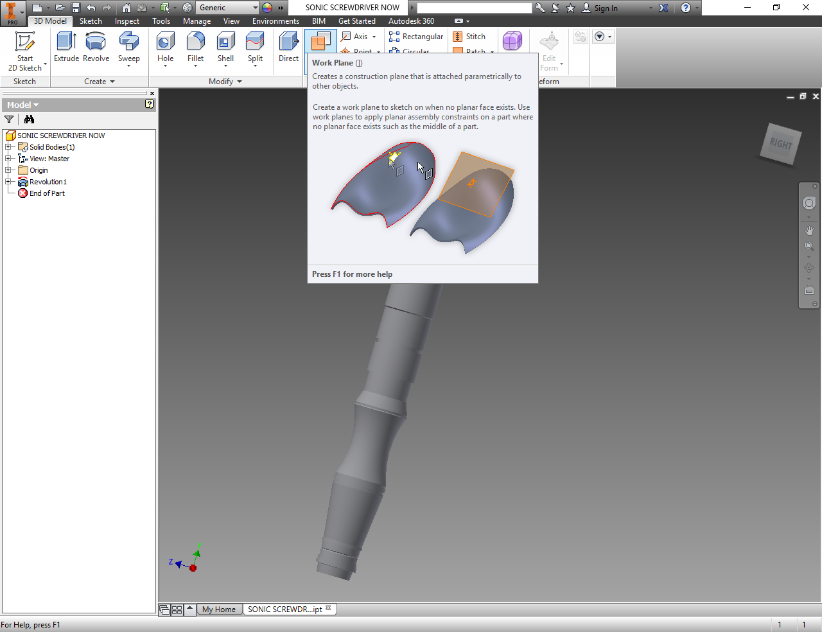Click the Work Plane tool
The height and width of the screenshot is (632, 822).
pyautogui.click(x=320, y=41)
